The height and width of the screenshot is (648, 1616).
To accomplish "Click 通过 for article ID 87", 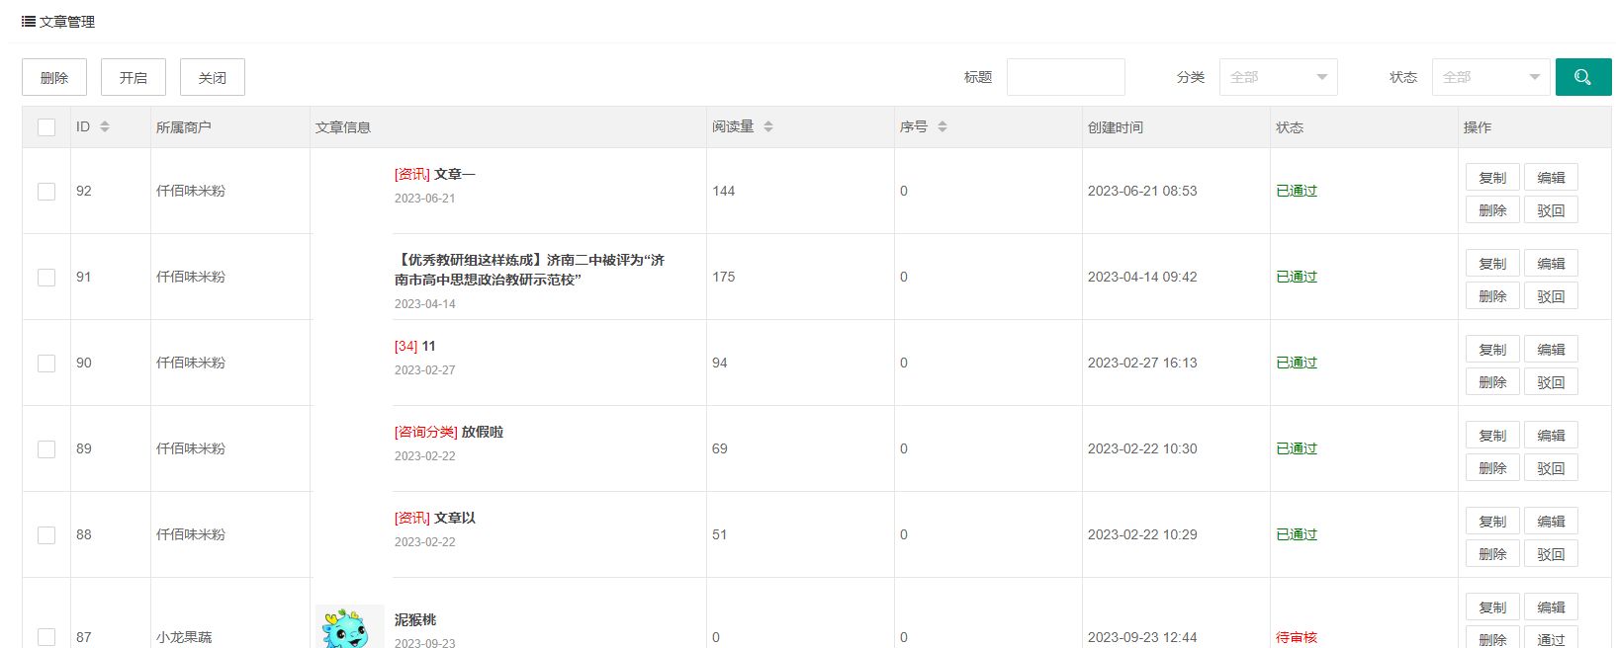I will (x=1551, y=638).
